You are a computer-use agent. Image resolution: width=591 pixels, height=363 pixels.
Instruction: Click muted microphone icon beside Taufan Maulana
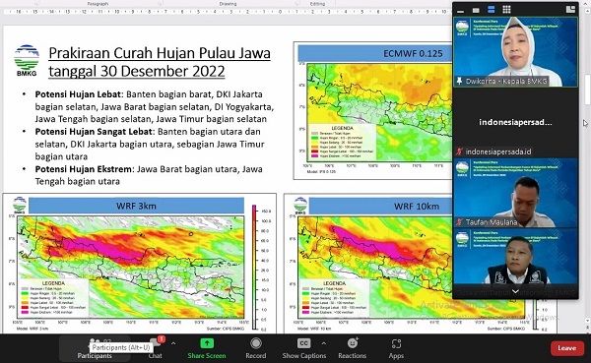pos(459,222)
